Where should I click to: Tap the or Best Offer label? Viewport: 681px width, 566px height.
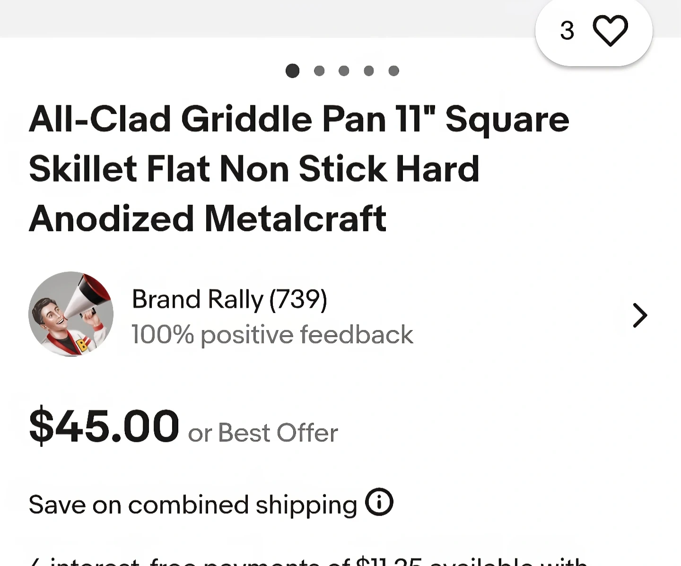pyautogui.click(x=263, y=433)
